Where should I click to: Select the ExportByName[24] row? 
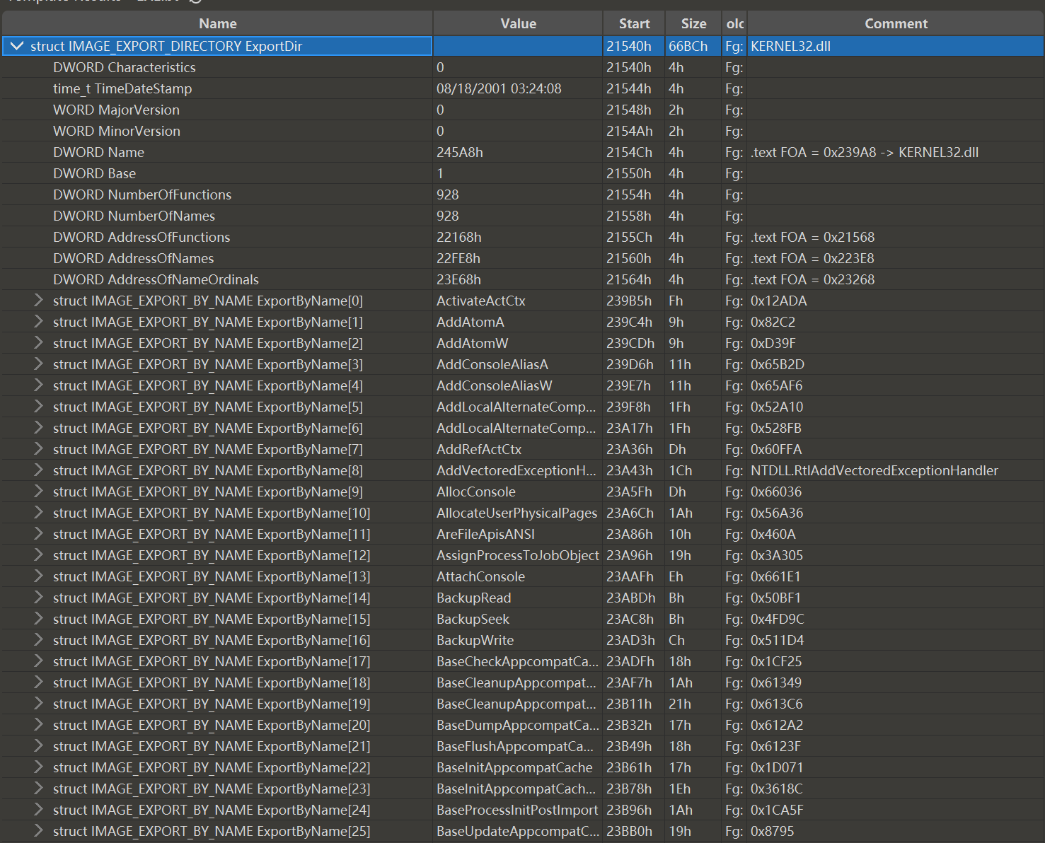coord(522,810)
